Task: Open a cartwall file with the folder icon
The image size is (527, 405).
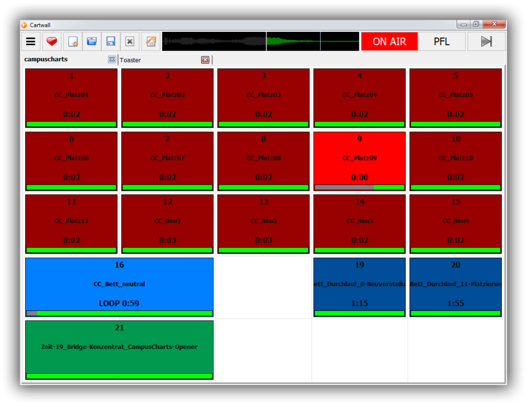Action: 92,41
